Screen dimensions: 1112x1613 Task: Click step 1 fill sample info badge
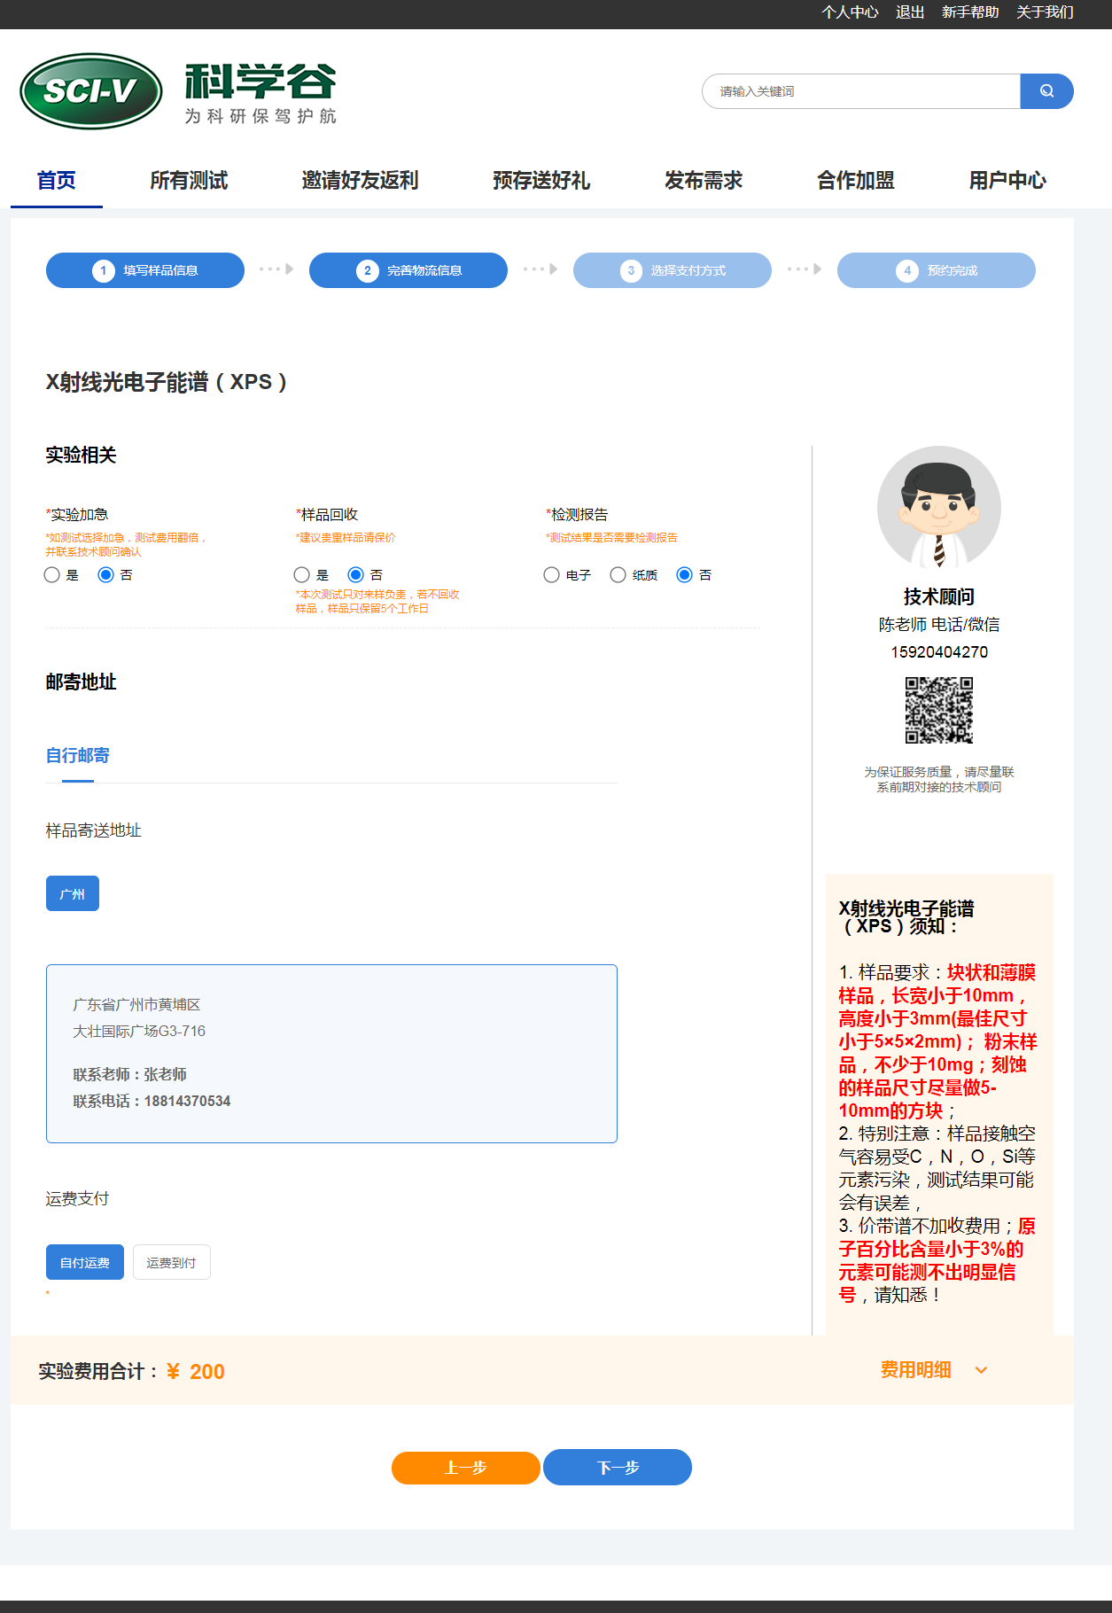[145, 270]
